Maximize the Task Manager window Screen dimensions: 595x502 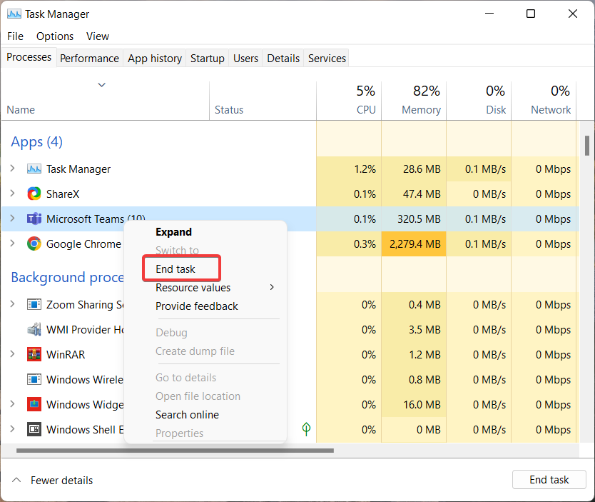[x=531, y=14]
